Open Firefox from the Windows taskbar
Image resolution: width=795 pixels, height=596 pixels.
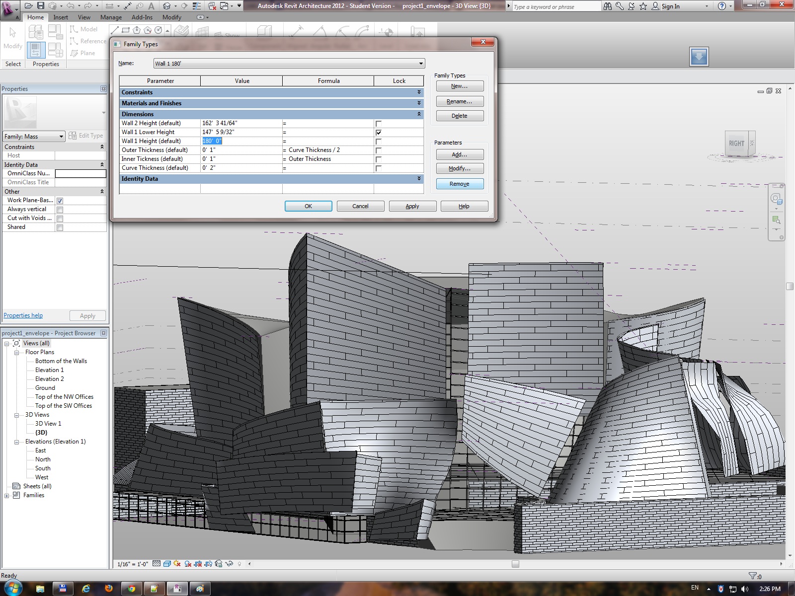[109, 589]
